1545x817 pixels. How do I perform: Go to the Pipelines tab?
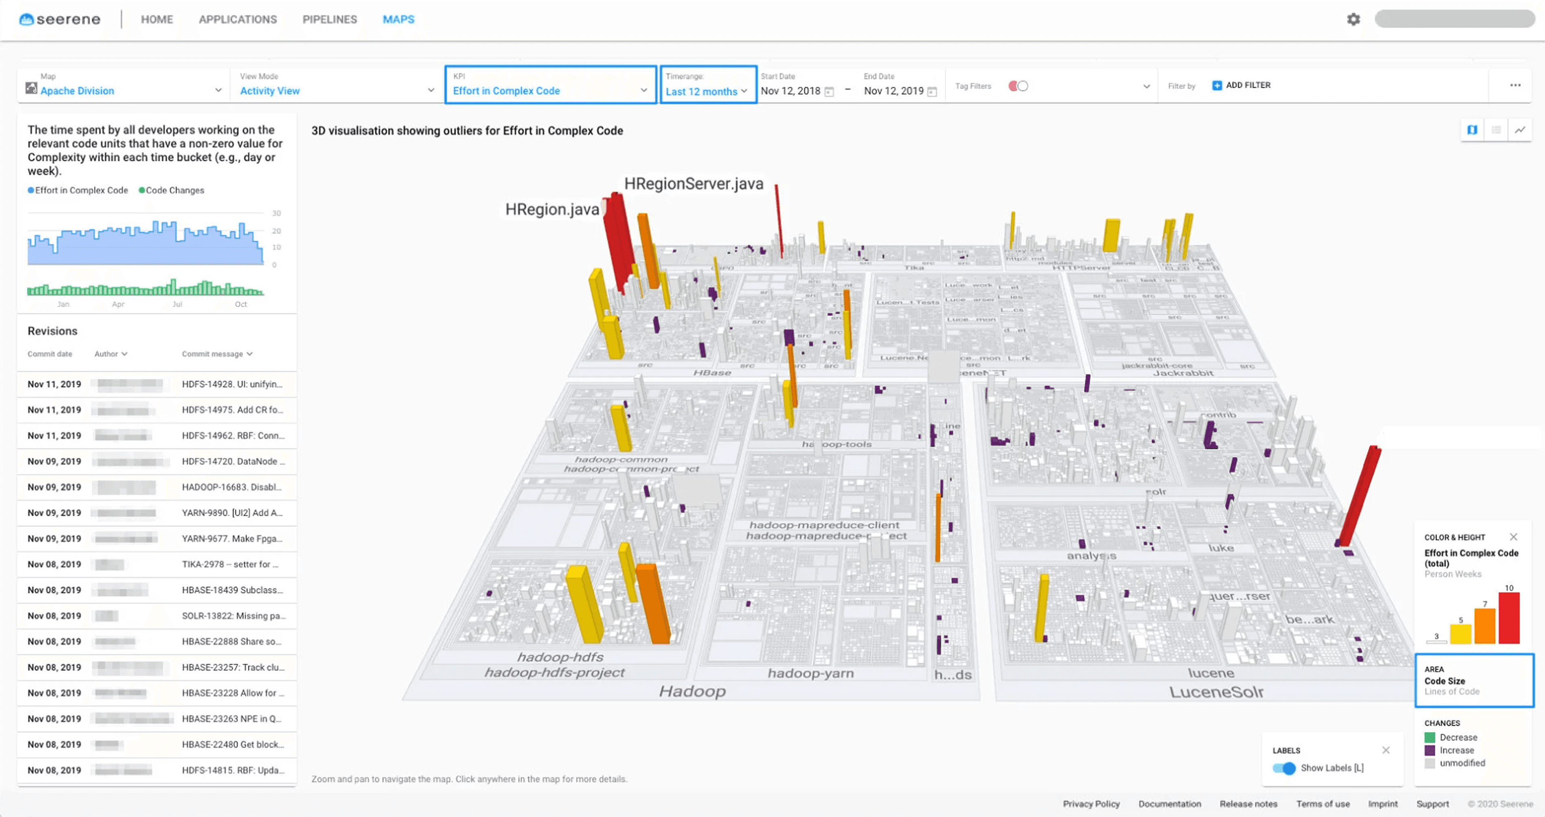tap(329, 19)
